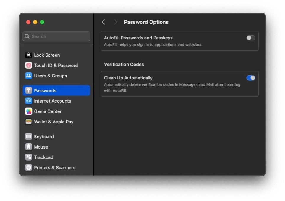285x201 pixels.
Task: Open the Keyboard settings label
Action: tap(44, 137)
